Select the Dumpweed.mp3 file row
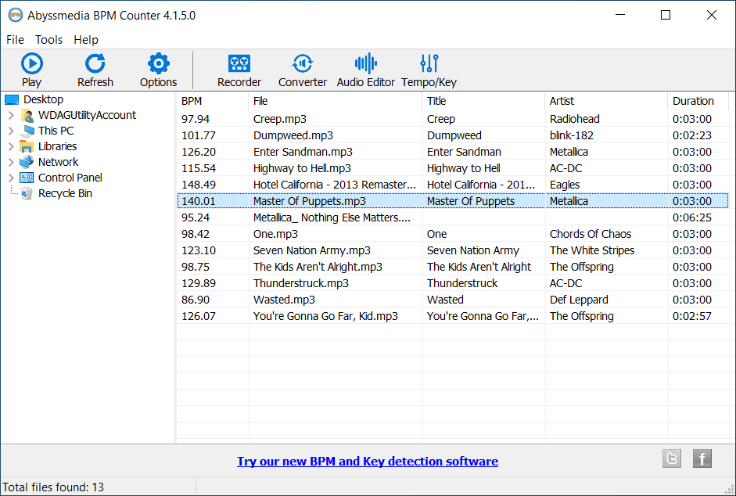This screenshot has width=736, height=496. pos(453,135)
